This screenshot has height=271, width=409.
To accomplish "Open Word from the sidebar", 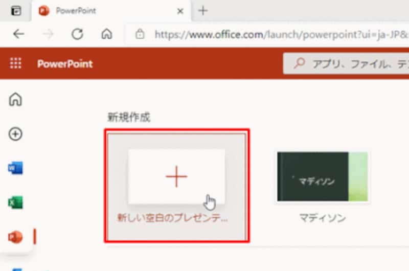I will tap(15, 168).
